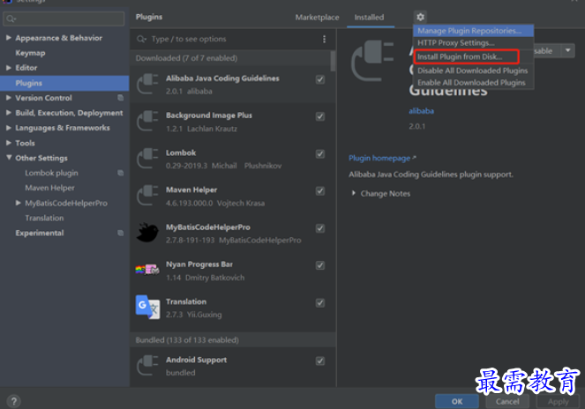Toggle the Maven Helper checkbox
Image resolution: width=585 pixels, height=409 pixels.
[x=320, y=191]
